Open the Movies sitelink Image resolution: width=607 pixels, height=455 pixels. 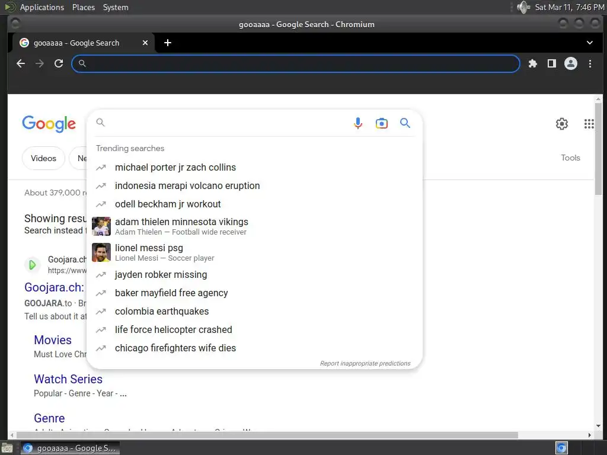tap(53, 340)
